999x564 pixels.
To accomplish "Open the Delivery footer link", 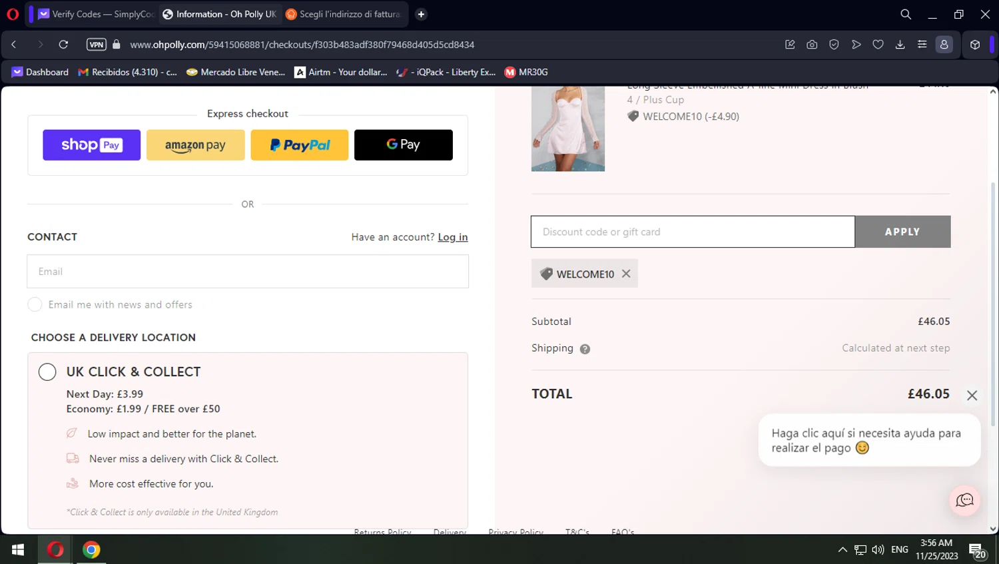I will [450, 531].
